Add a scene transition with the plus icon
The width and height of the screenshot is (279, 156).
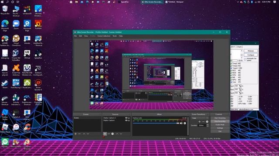(200, 122)
